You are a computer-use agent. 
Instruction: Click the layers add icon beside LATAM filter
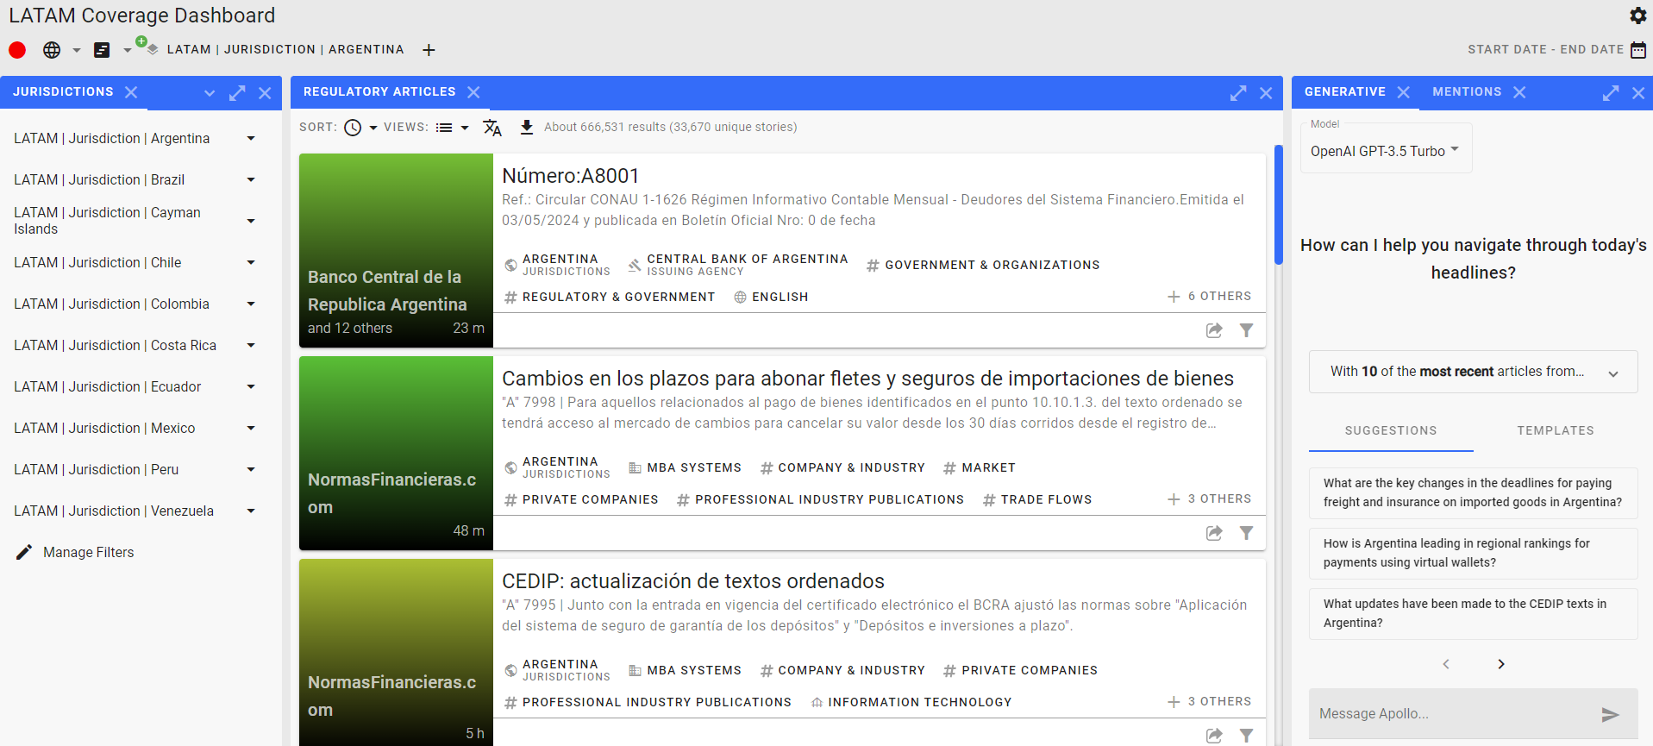[x=147, y=46]
